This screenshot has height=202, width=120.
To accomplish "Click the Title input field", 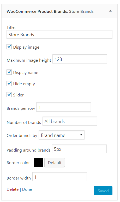I will pos(59,34).
